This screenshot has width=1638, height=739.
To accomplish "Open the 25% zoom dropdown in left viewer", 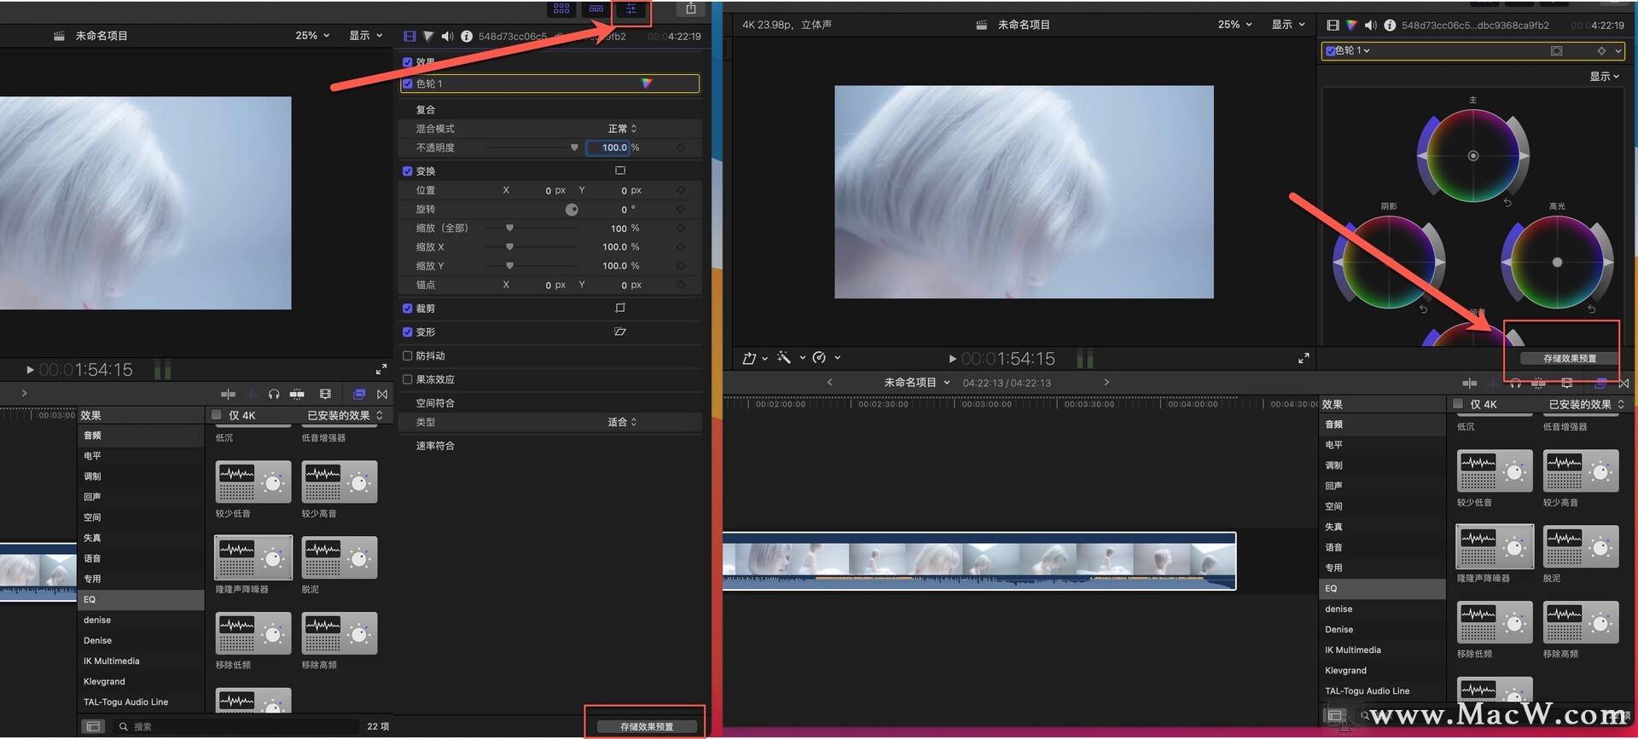I will tap(312, 36).
